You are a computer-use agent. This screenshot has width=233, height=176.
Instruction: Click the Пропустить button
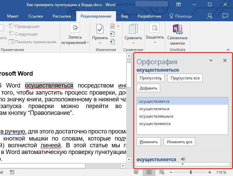click(150, 78)
